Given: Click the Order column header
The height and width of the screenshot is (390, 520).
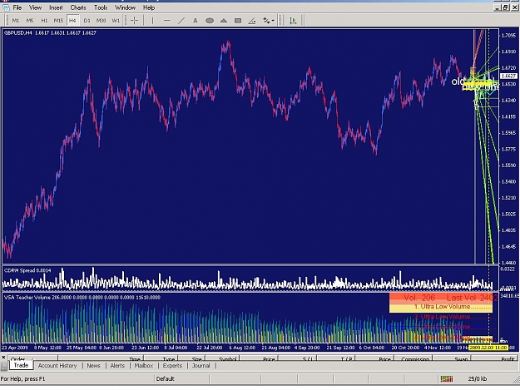Looking at the screenshot, I should [x=32, y=358].
